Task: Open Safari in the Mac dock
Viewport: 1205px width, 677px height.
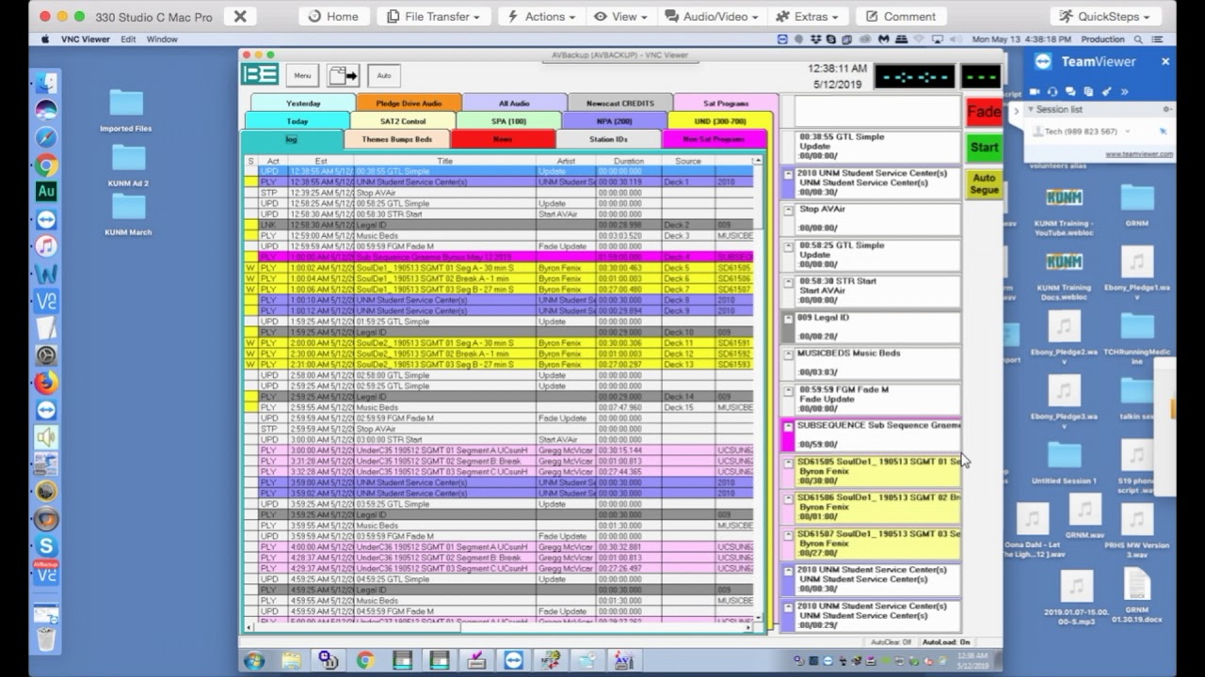Action: tap(46, 137)
